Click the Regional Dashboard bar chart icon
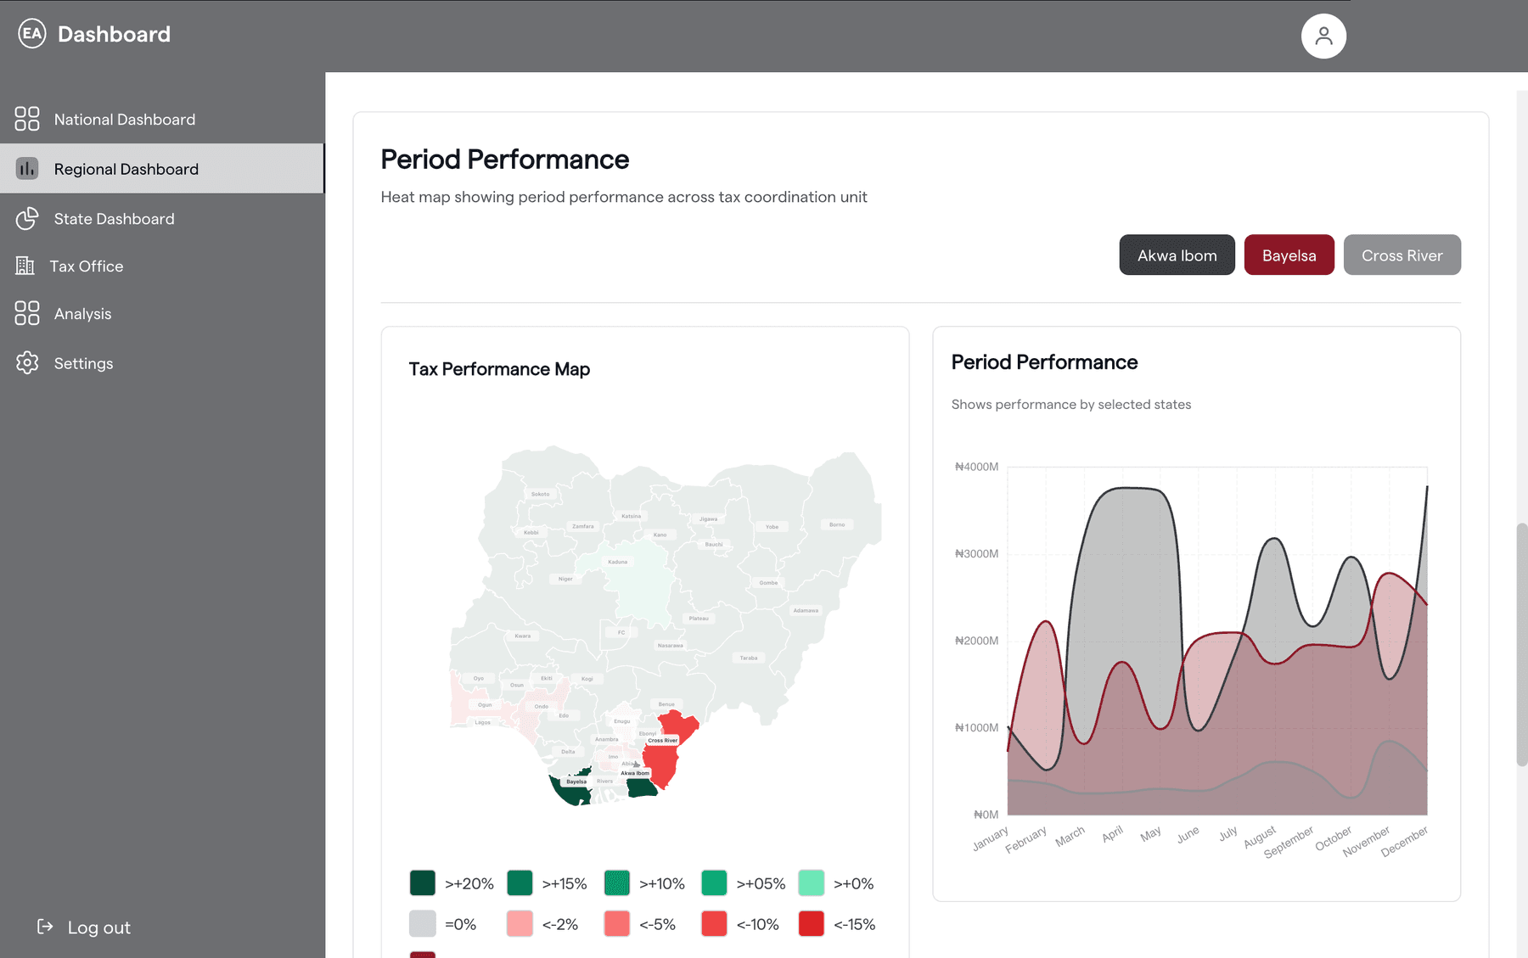 click(x=27, y=168)
